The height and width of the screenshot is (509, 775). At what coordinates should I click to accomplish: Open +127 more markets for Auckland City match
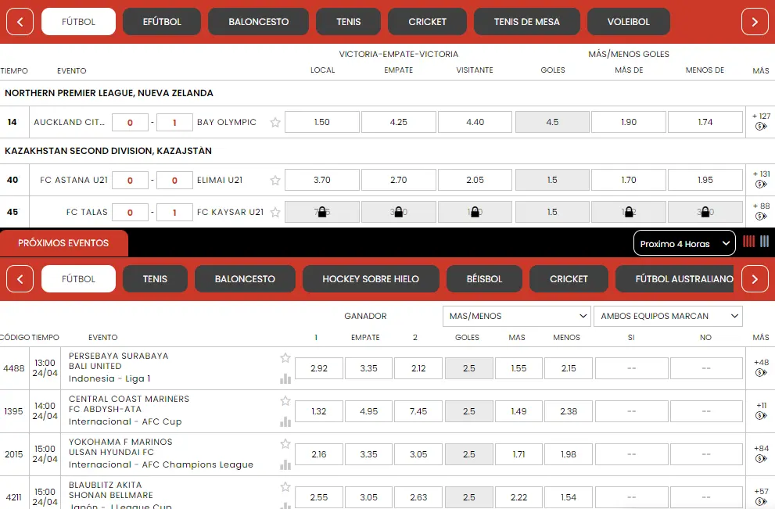pyautogui.click(x=760, y=122)
